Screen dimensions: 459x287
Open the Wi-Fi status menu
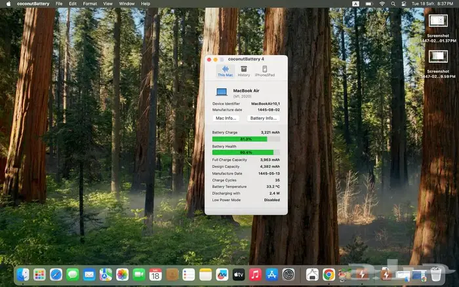click(382, 4)
